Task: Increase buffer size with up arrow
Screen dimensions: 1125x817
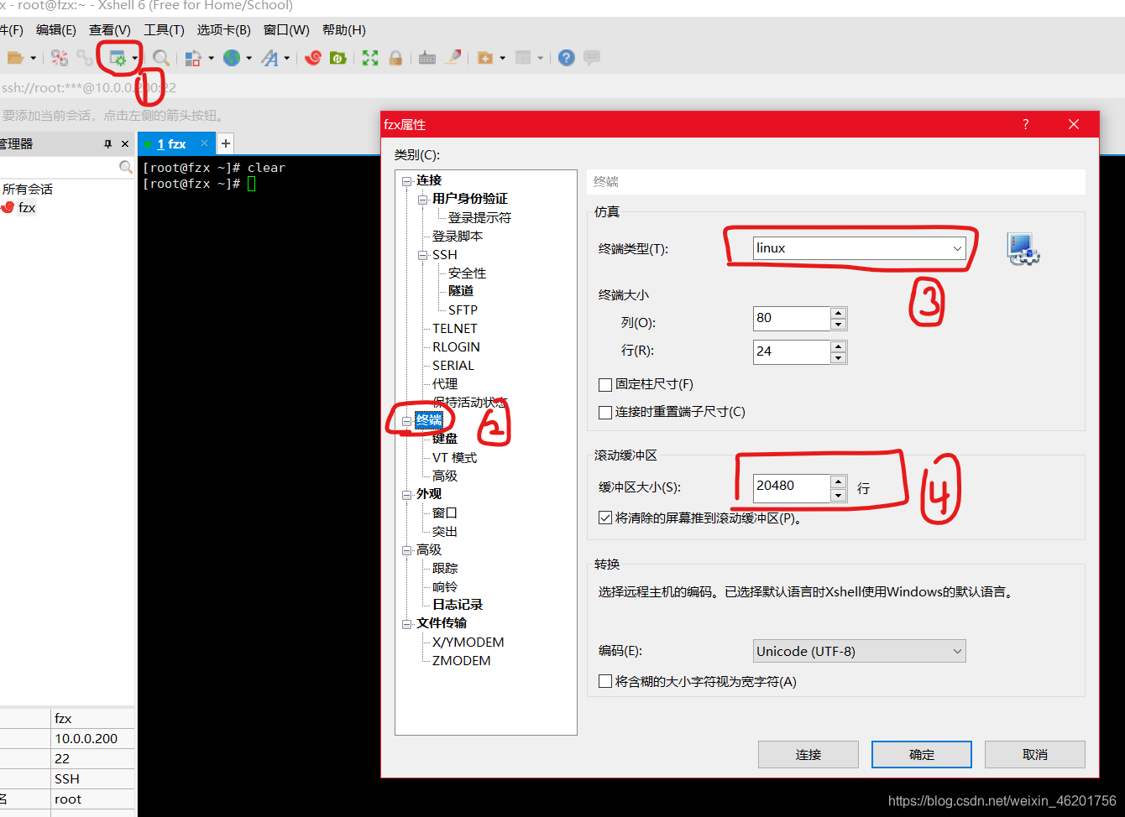Action: tap(838, 481)
